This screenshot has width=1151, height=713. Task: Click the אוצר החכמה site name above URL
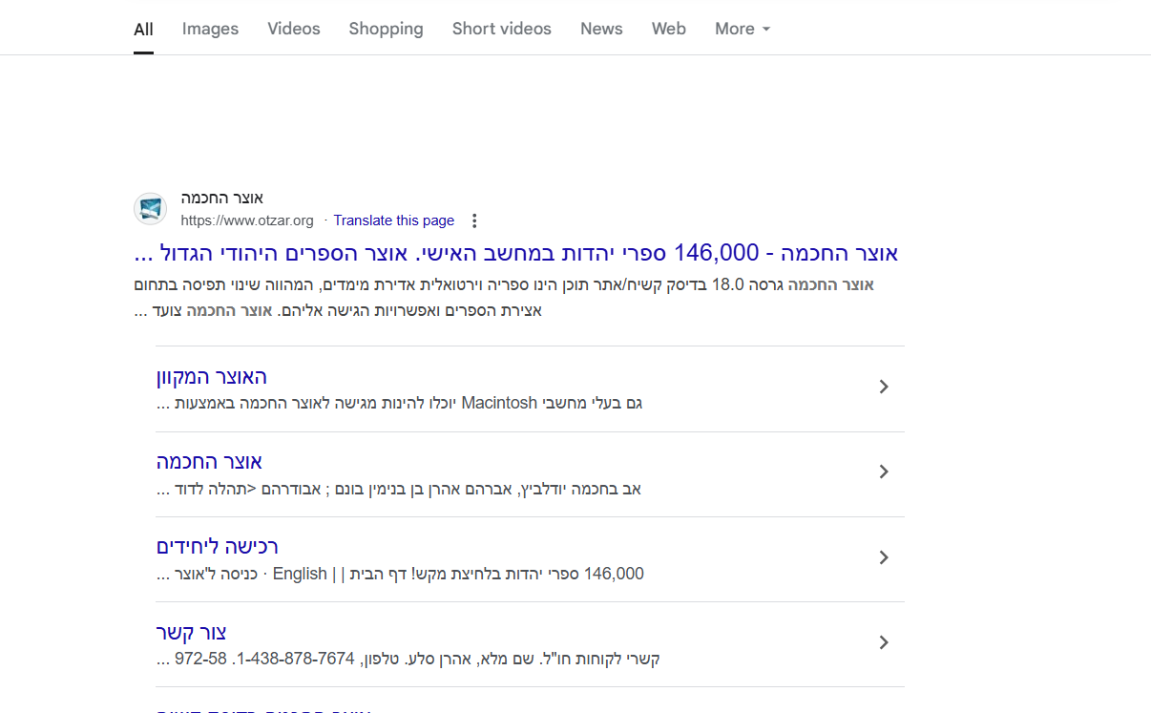[x=222, y=199]
